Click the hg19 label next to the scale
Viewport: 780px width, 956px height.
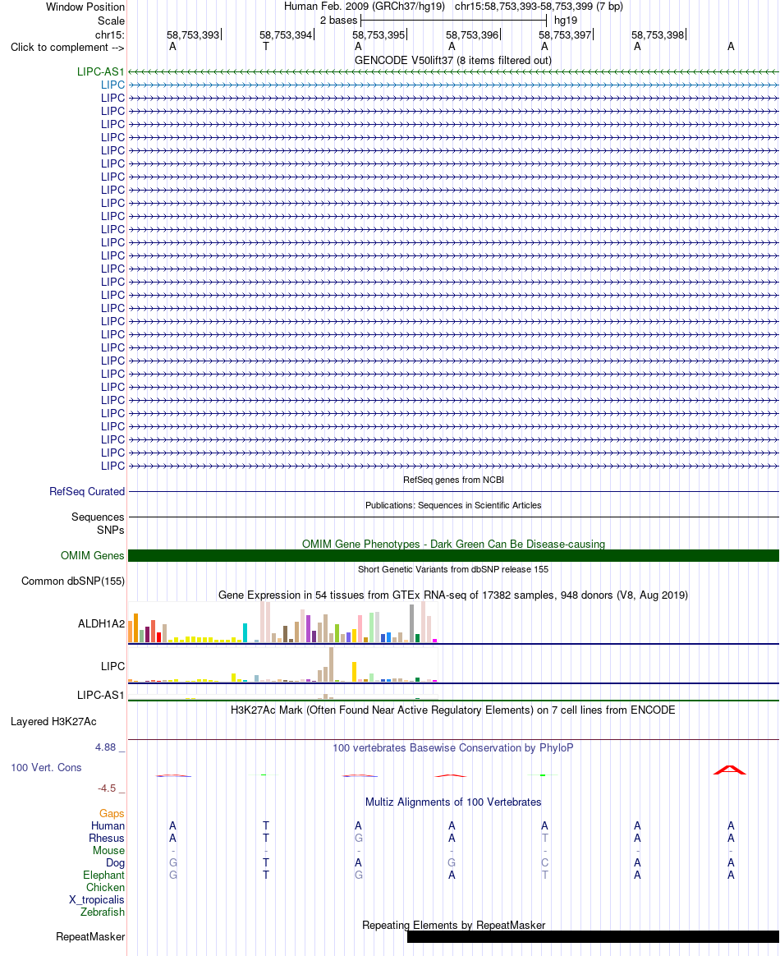(566, 20)
